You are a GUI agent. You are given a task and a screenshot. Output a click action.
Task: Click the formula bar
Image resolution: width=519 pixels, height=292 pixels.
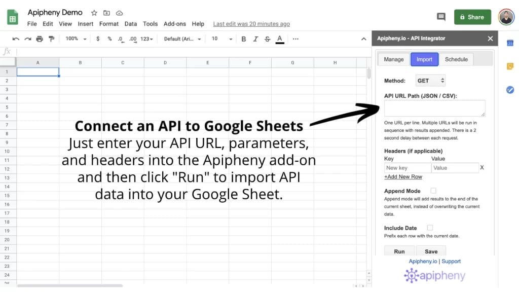pyautogui.click(x=194, y=52)
